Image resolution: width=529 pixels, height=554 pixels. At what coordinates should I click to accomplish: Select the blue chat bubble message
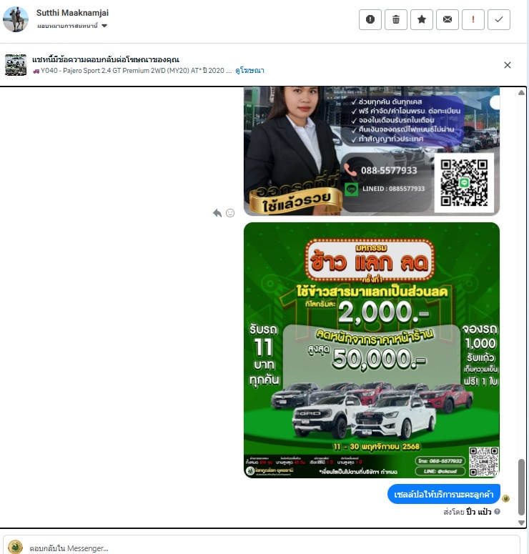pyautogui.click(x=443, y=494)
